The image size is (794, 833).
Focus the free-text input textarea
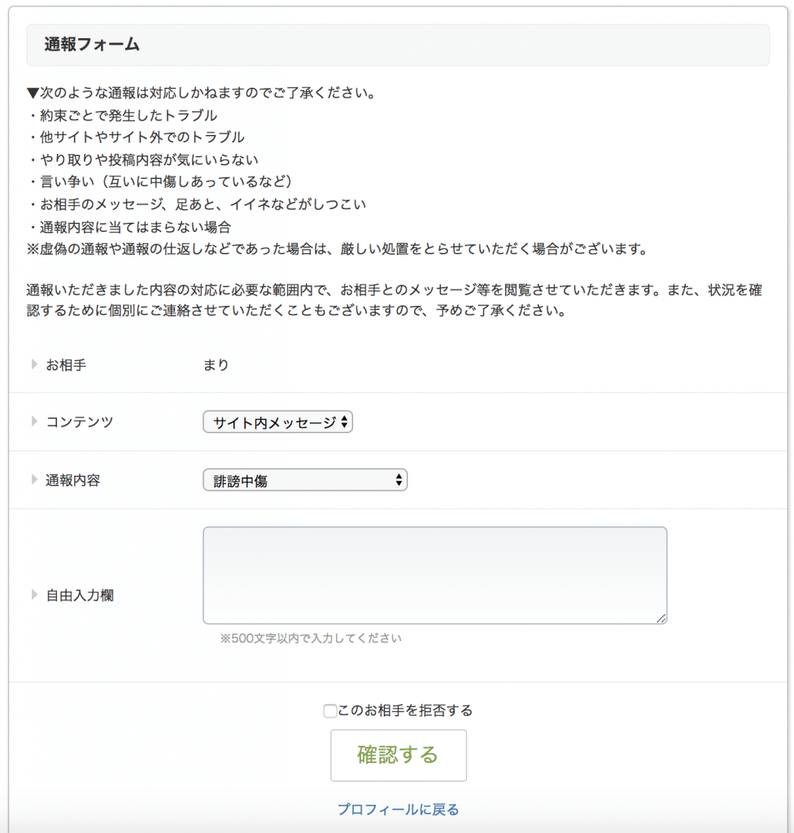[434, 575]
